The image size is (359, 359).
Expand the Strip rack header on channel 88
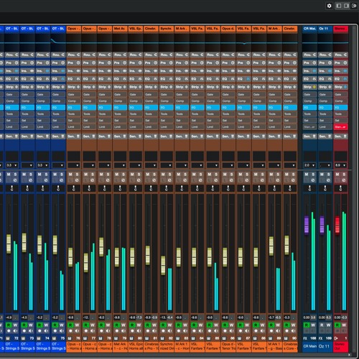click(259, 87)
